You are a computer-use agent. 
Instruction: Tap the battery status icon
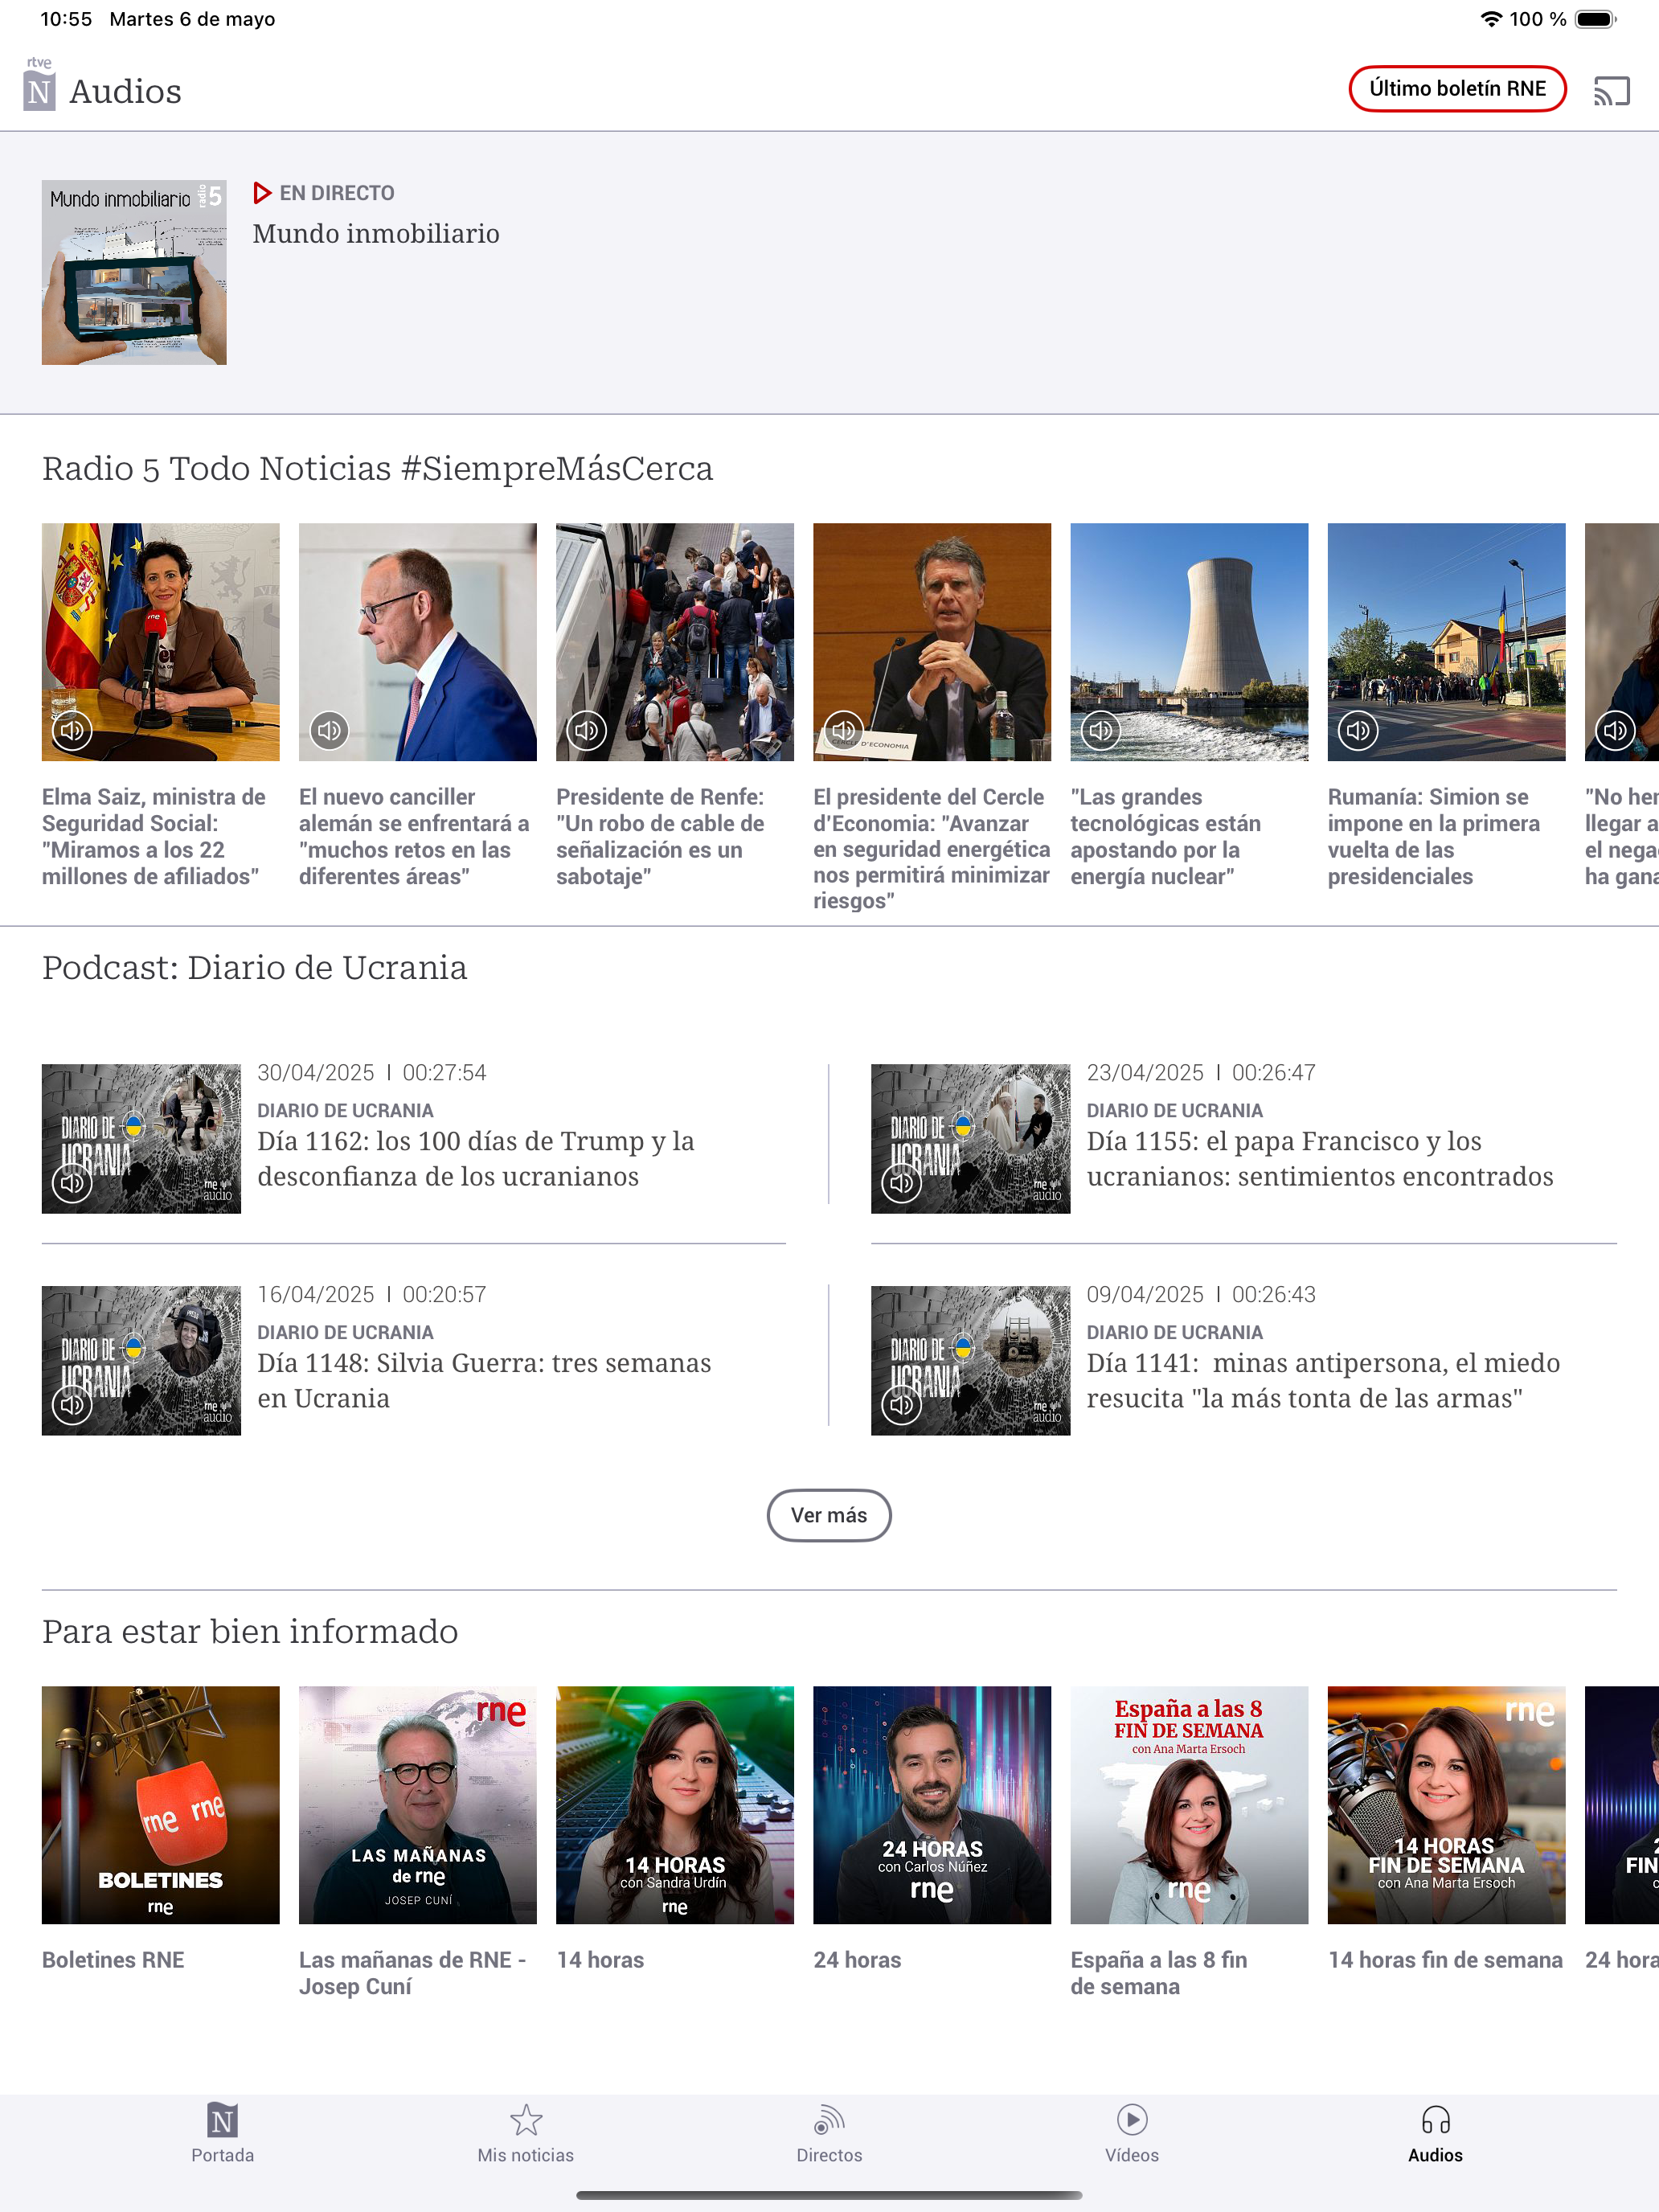1596,19
